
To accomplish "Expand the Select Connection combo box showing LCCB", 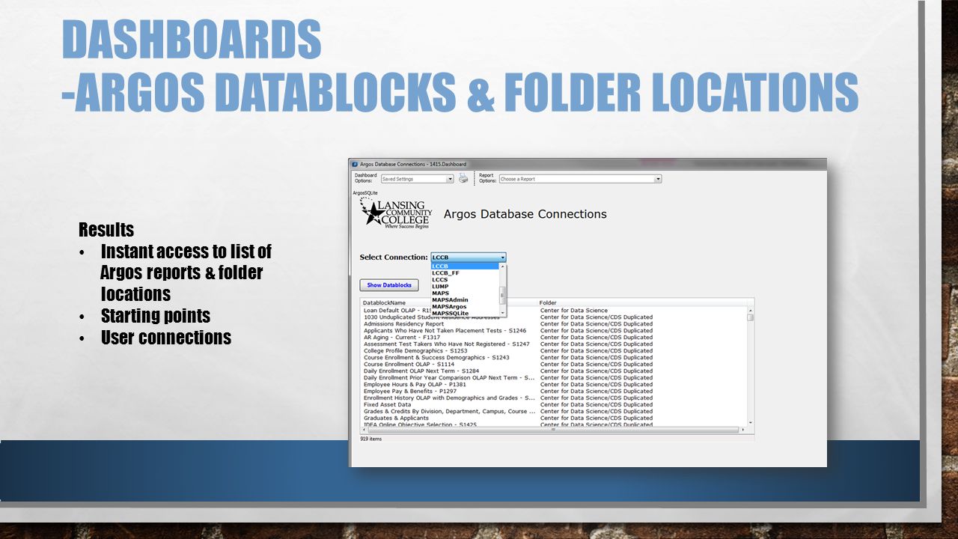I will (469, 258).
